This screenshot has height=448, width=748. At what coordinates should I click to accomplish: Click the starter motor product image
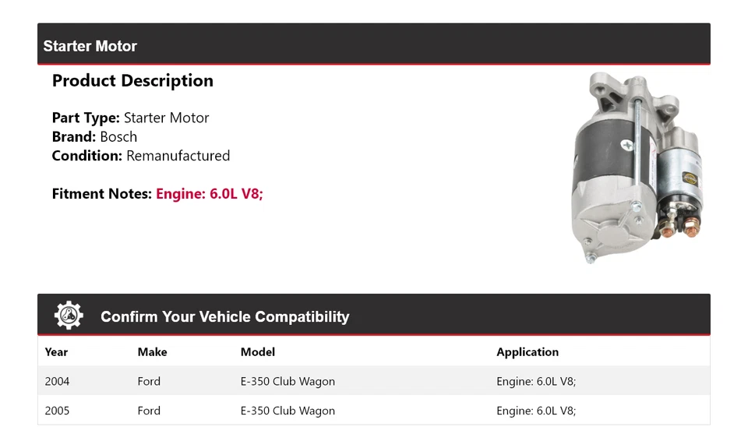click(636, 166)
